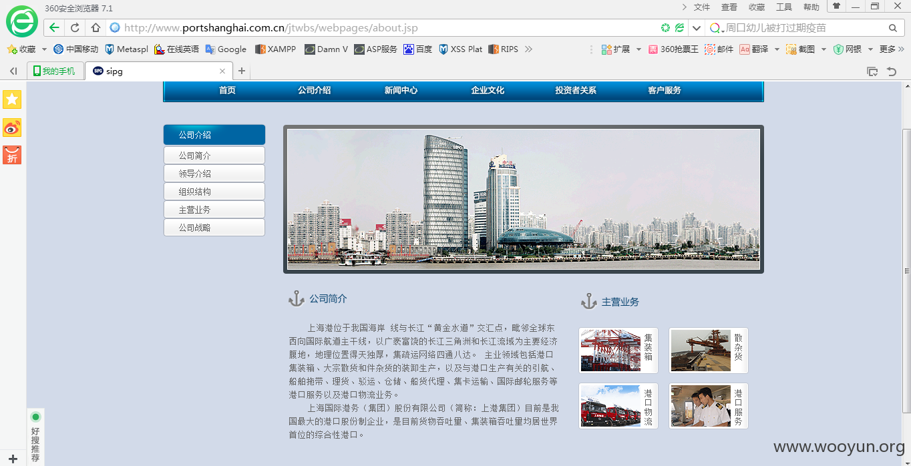Viewport: 911px width, 466px height.
Task: Open 客户服务 in site navigation
Action: point(665,90)
